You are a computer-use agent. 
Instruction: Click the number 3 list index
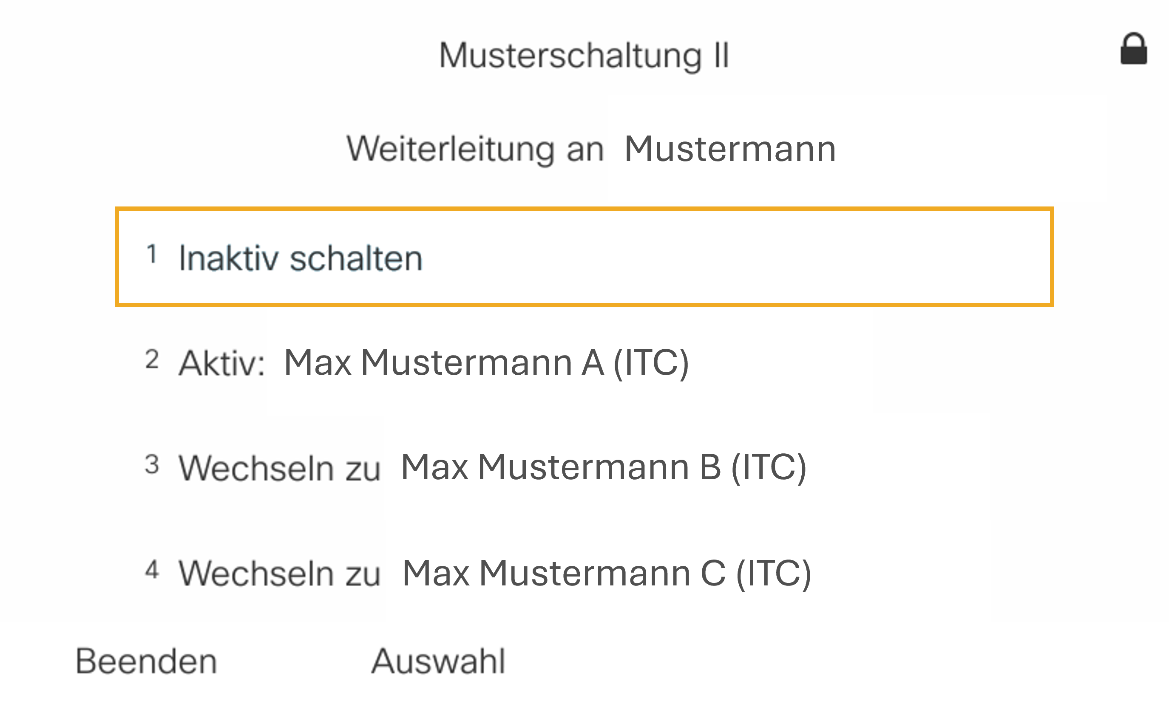(x=152, y=464)
